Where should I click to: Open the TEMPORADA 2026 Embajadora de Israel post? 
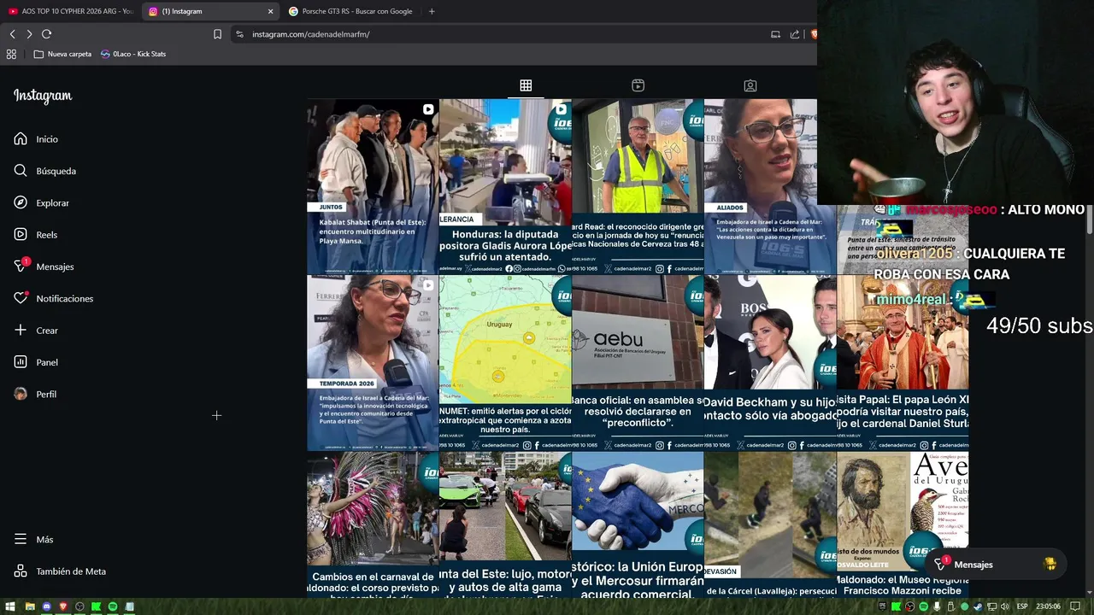(x=373, y=363)
